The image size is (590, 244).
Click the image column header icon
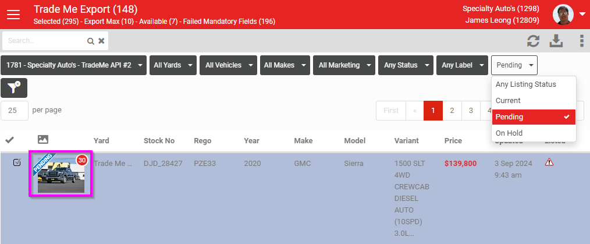[x=43, y=139]
